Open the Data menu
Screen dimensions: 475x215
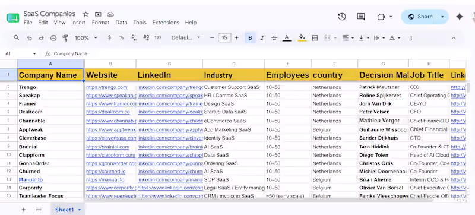(121, 23)
